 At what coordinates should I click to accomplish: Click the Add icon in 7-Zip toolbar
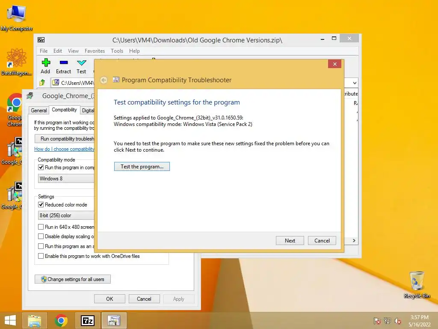click(x=46, y=63)
